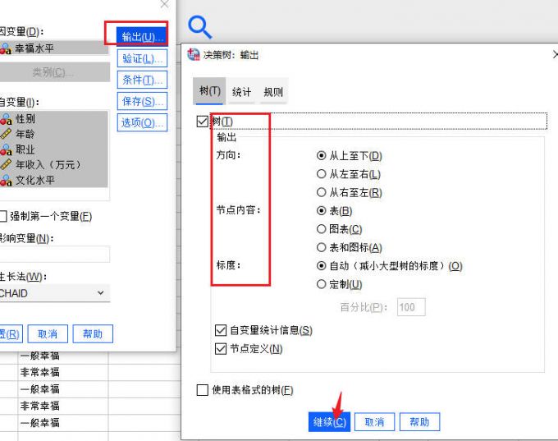Viewport: 558px width, 441px height.
Task: Click the blue magnifier search icon
Action: [x=199, y=27]
